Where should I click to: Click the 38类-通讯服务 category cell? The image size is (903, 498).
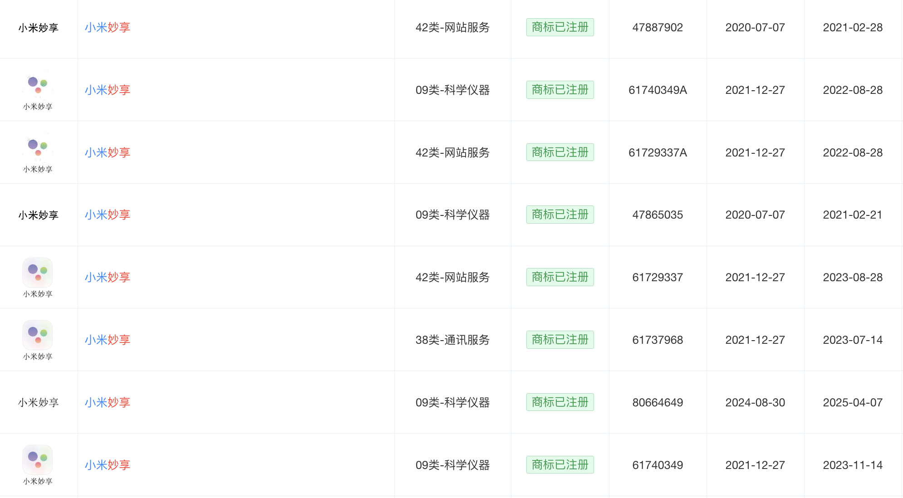(452, 340)
